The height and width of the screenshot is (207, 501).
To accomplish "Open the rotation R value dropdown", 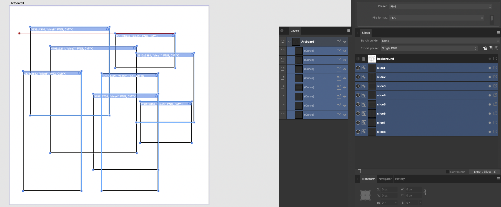I will coord(396,203).
